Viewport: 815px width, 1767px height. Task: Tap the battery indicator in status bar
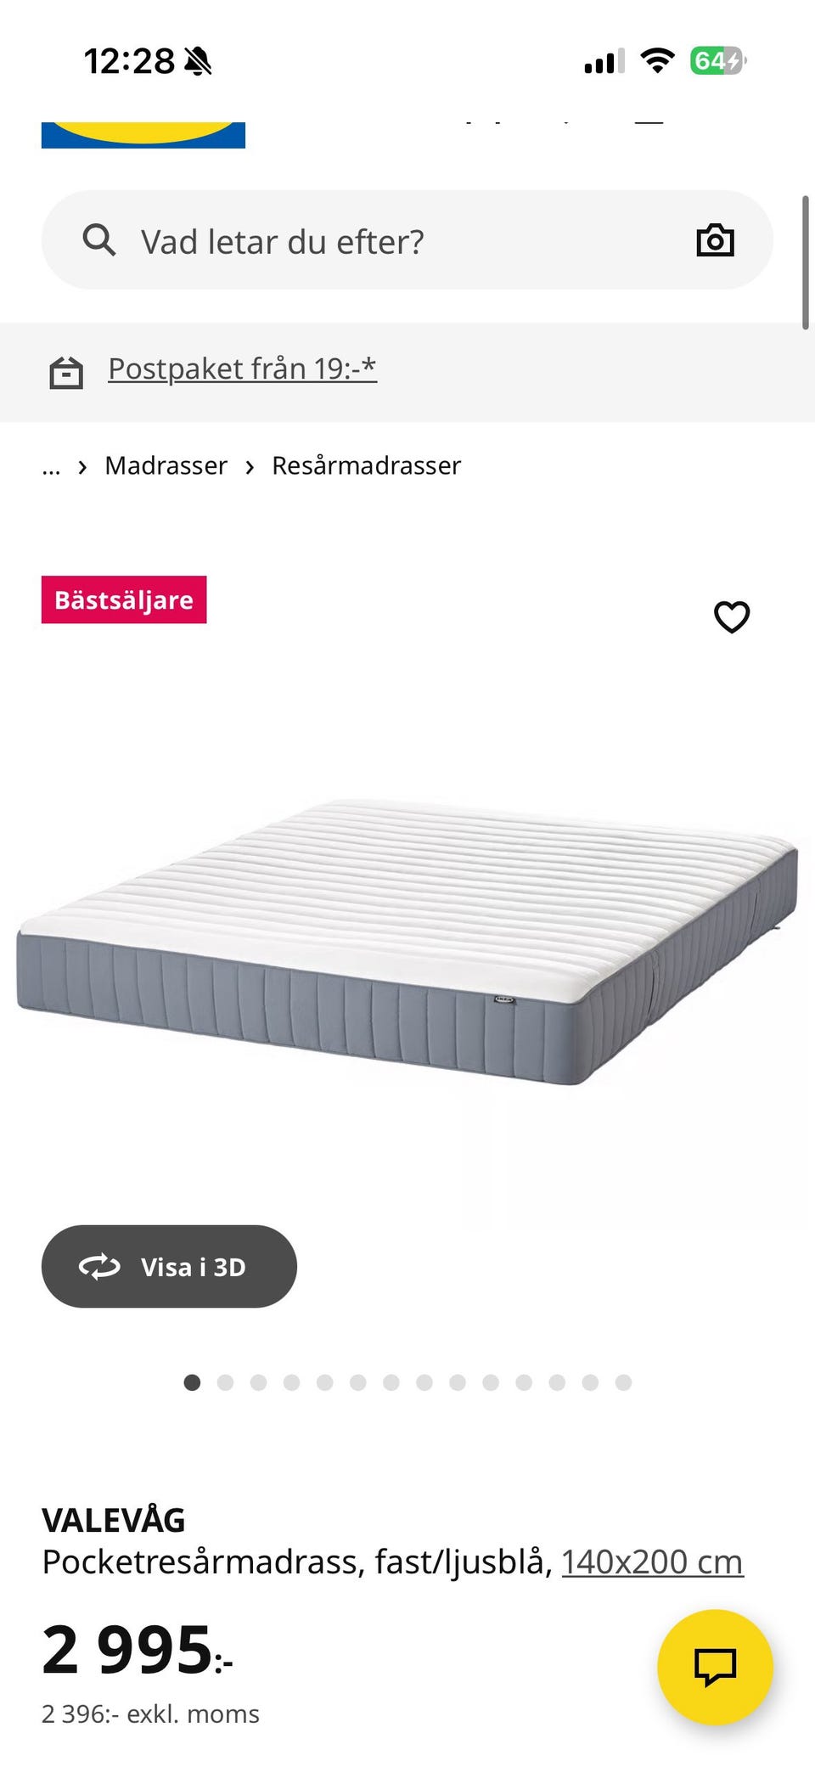pyautogui.click(x=717, y=61)
